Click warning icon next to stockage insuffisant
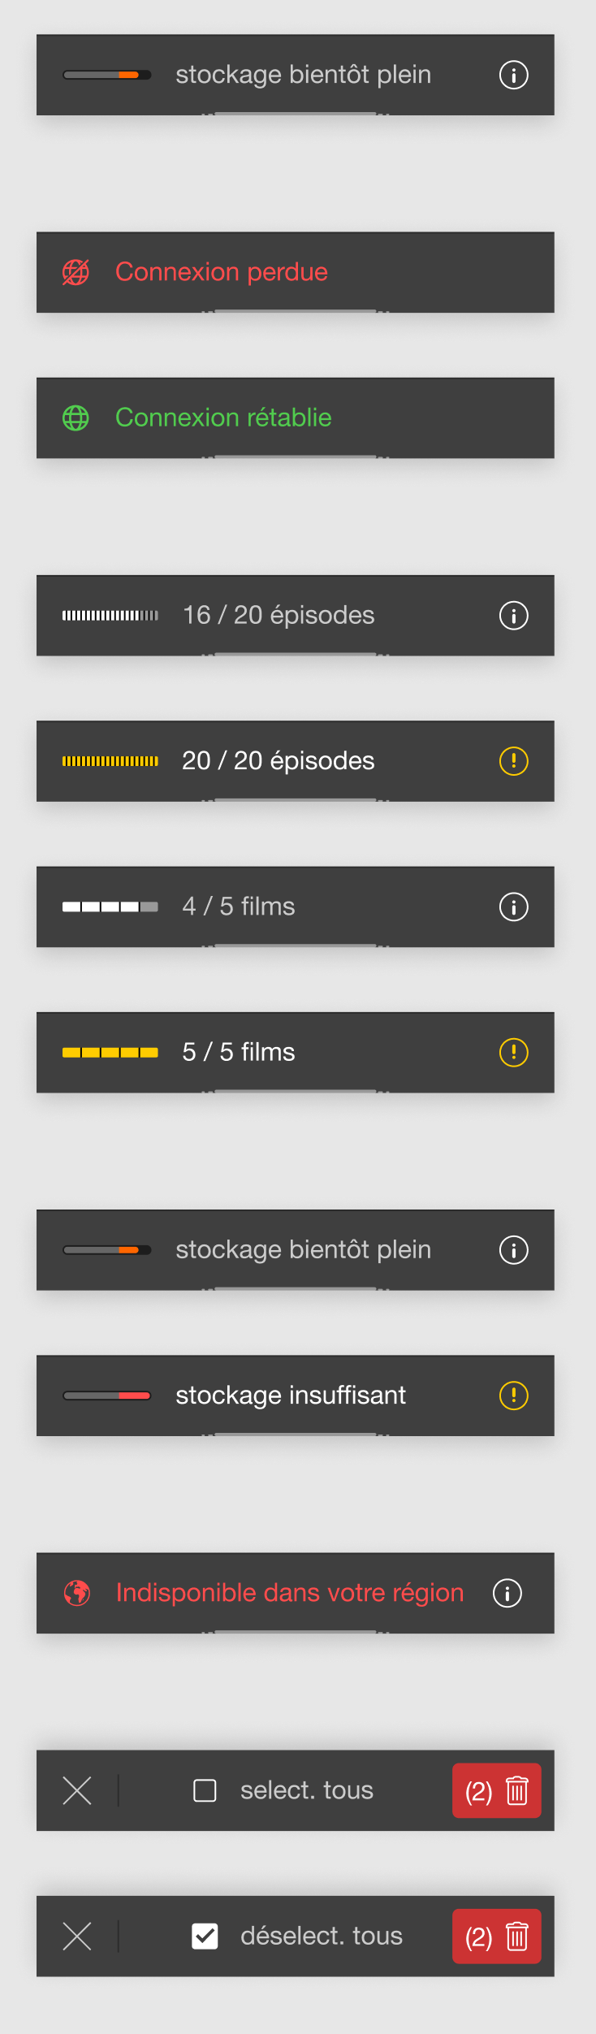This screenshot has width=596, height=2034. [x=513, y=1396]
